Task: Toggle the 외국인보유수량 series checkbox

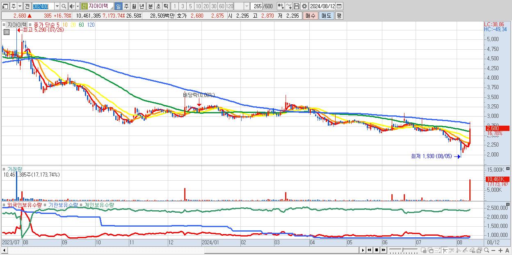Action: click(x=5, y=204)
